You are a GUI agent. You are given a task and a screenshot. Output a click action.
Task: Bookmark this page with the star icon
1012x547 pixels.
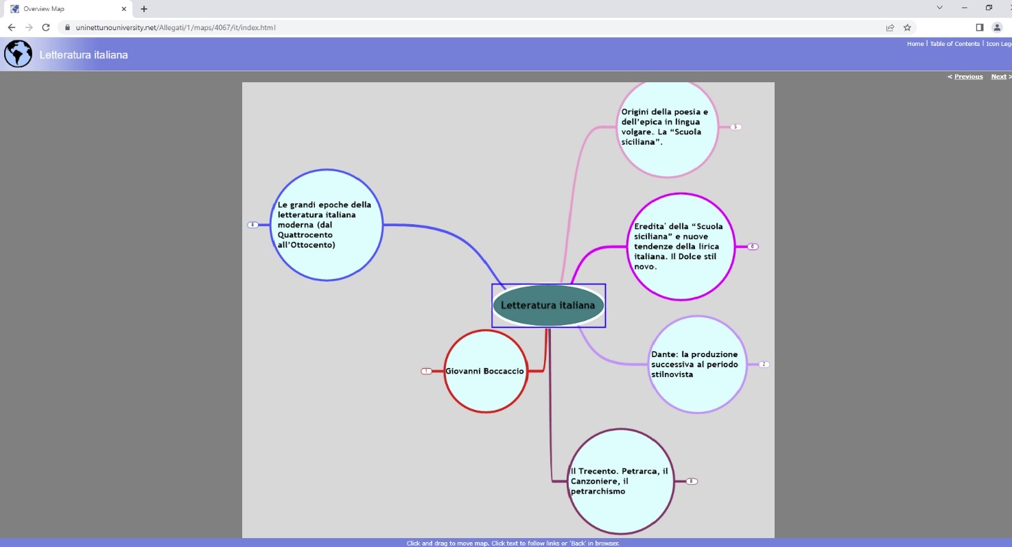point(907,27)
